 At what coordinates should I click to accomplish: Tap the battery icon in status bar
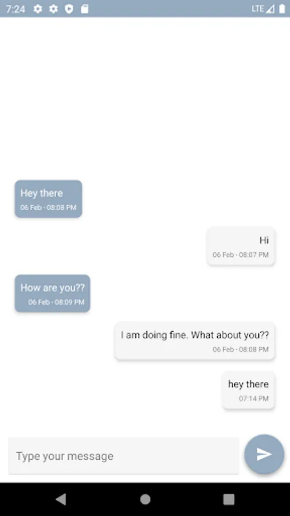pyautogui.click(x=282, y=9)
